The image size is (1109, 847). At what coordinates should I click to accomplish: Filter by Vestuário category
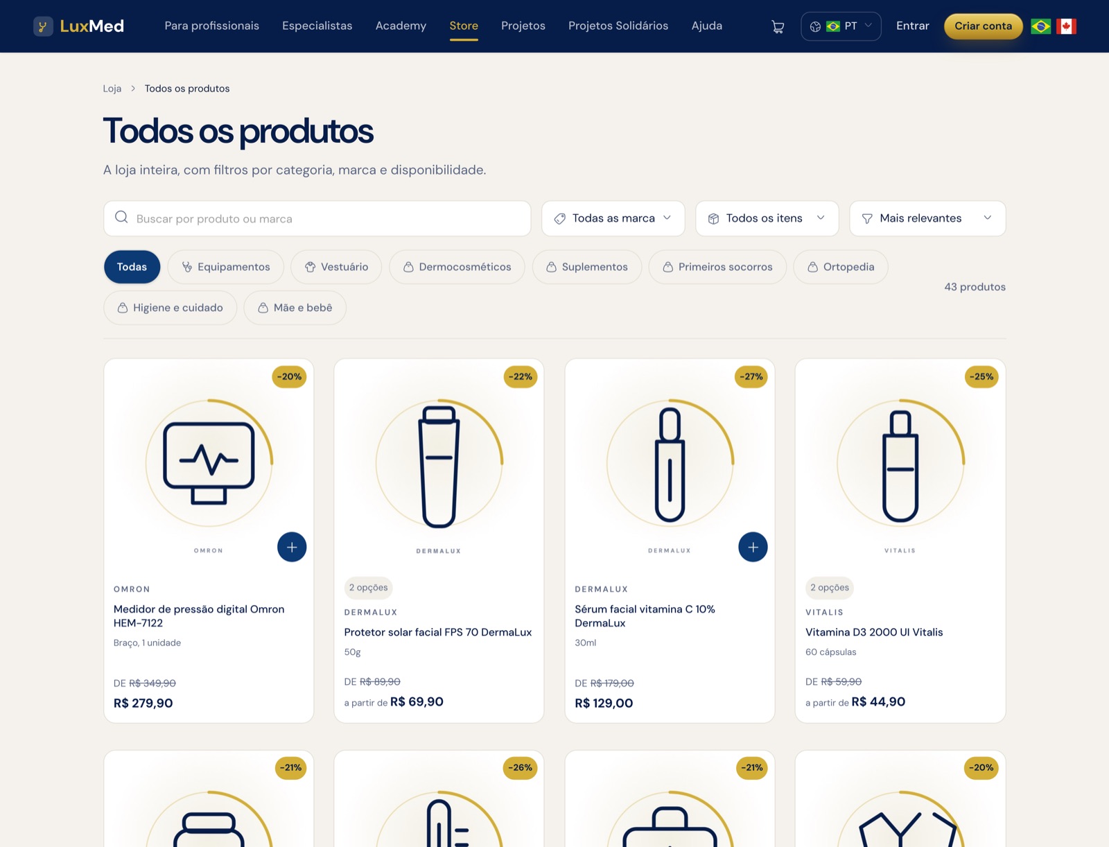coord(336,267)
